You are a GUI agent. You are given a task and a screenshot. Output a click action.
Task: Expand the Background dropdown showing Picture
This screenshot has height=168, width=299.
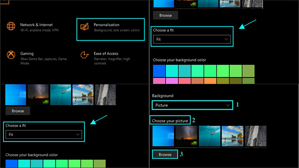tap(192, 105)
